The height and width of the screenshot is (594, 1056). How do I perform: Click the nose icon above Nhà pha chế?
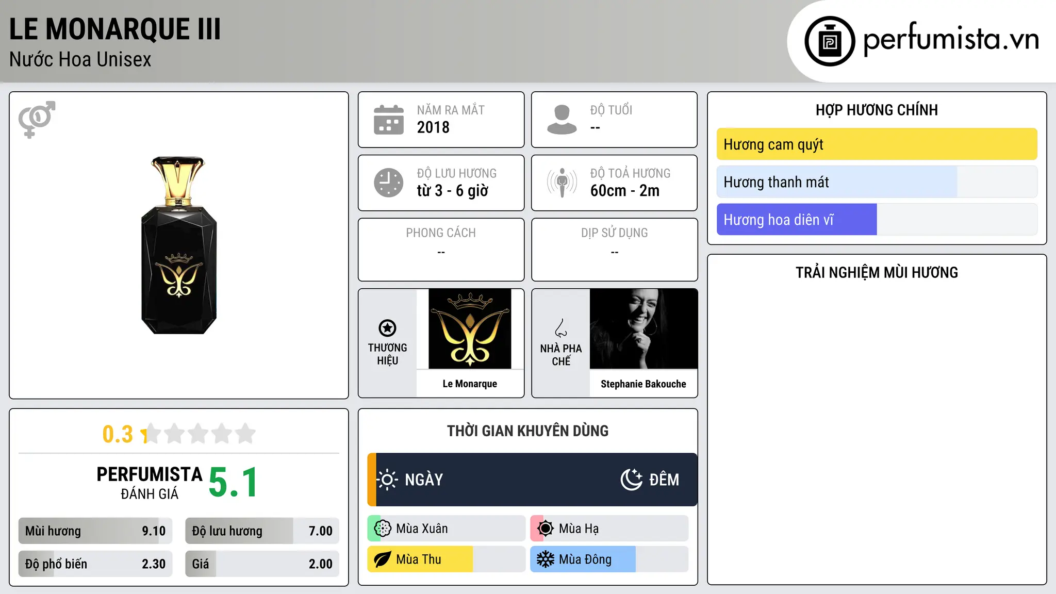tap(561, 328)
